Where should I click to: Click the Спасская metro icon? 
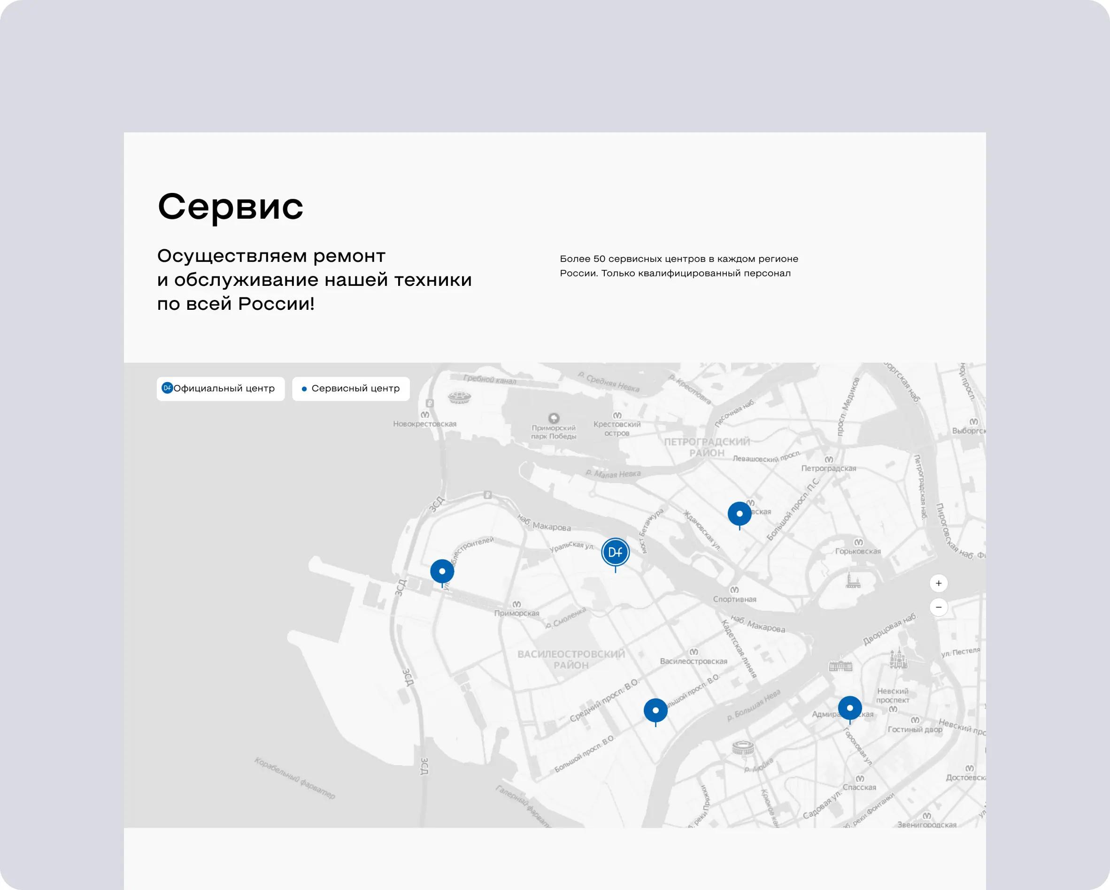[x=860, y=778]
